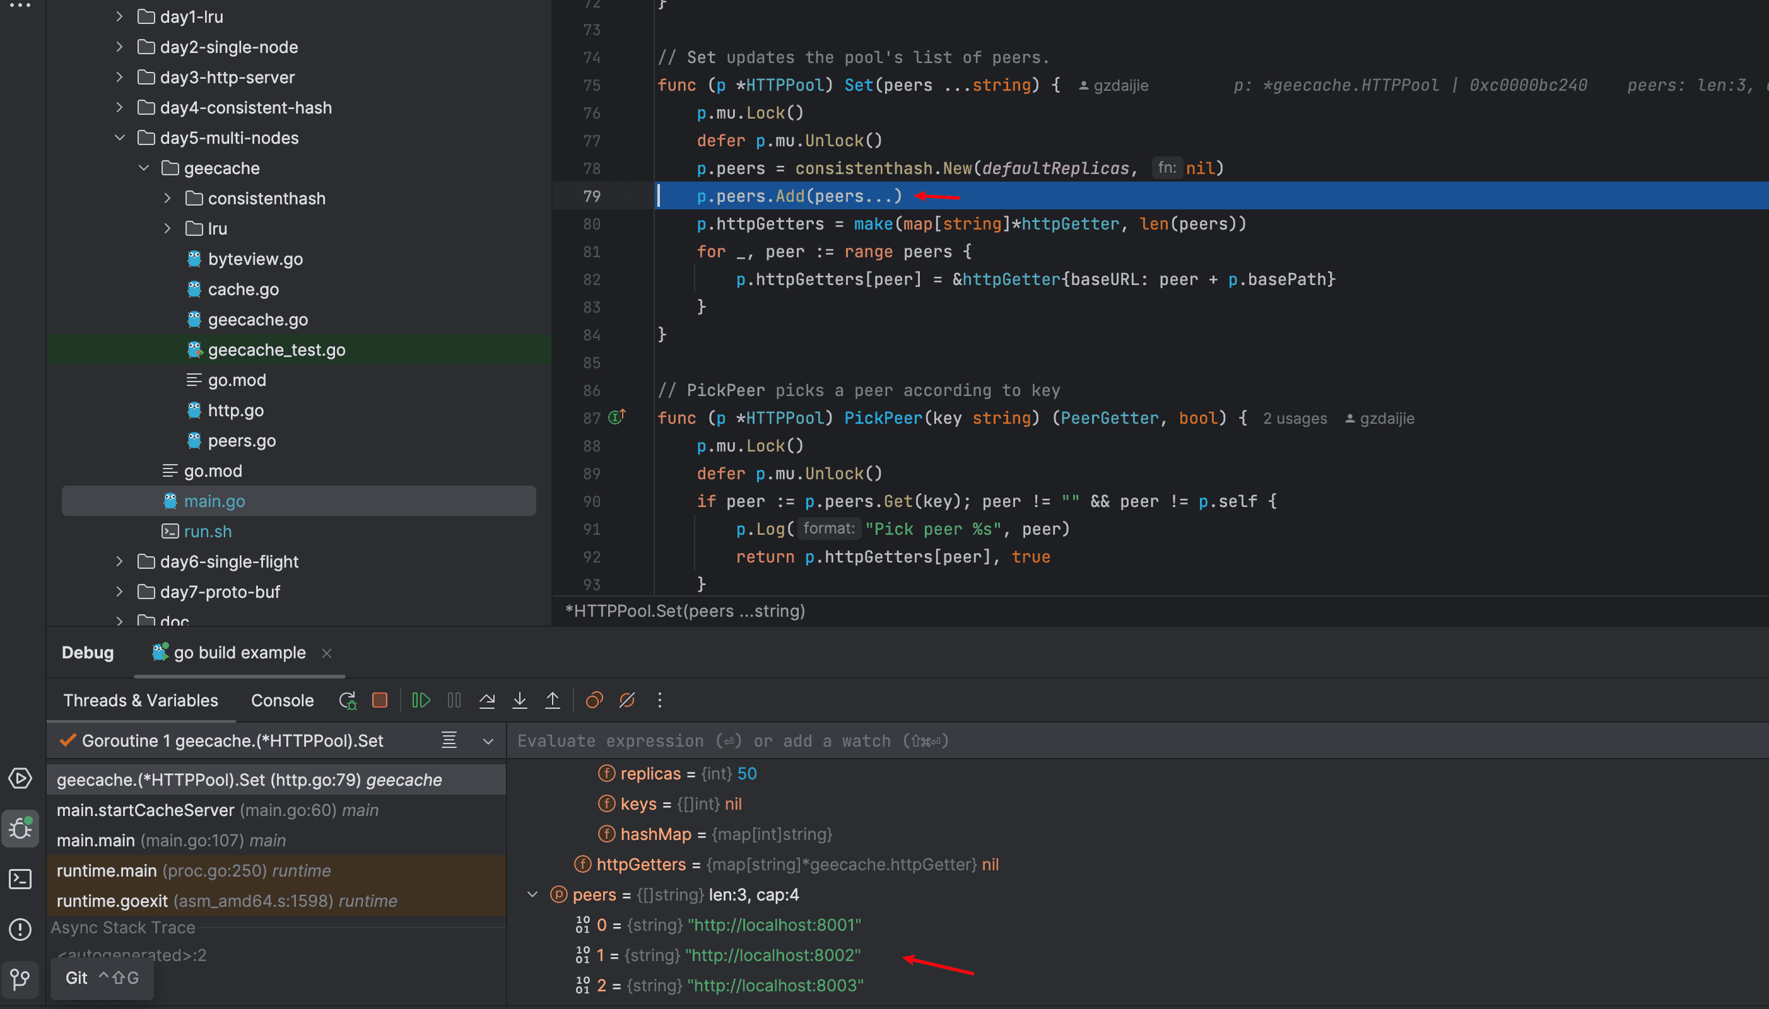The height and width of the screenshot is (1009, 1769).
Task: Switch to the Console tab
Action: [x=282, y=701]
